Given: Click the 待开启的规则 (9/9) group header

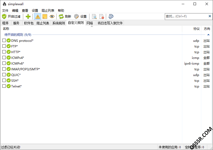Looking at the screenshot, I should coord(18,35).
